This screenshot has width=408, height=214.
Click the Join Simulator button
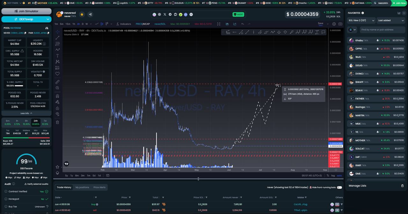(26, 11)
